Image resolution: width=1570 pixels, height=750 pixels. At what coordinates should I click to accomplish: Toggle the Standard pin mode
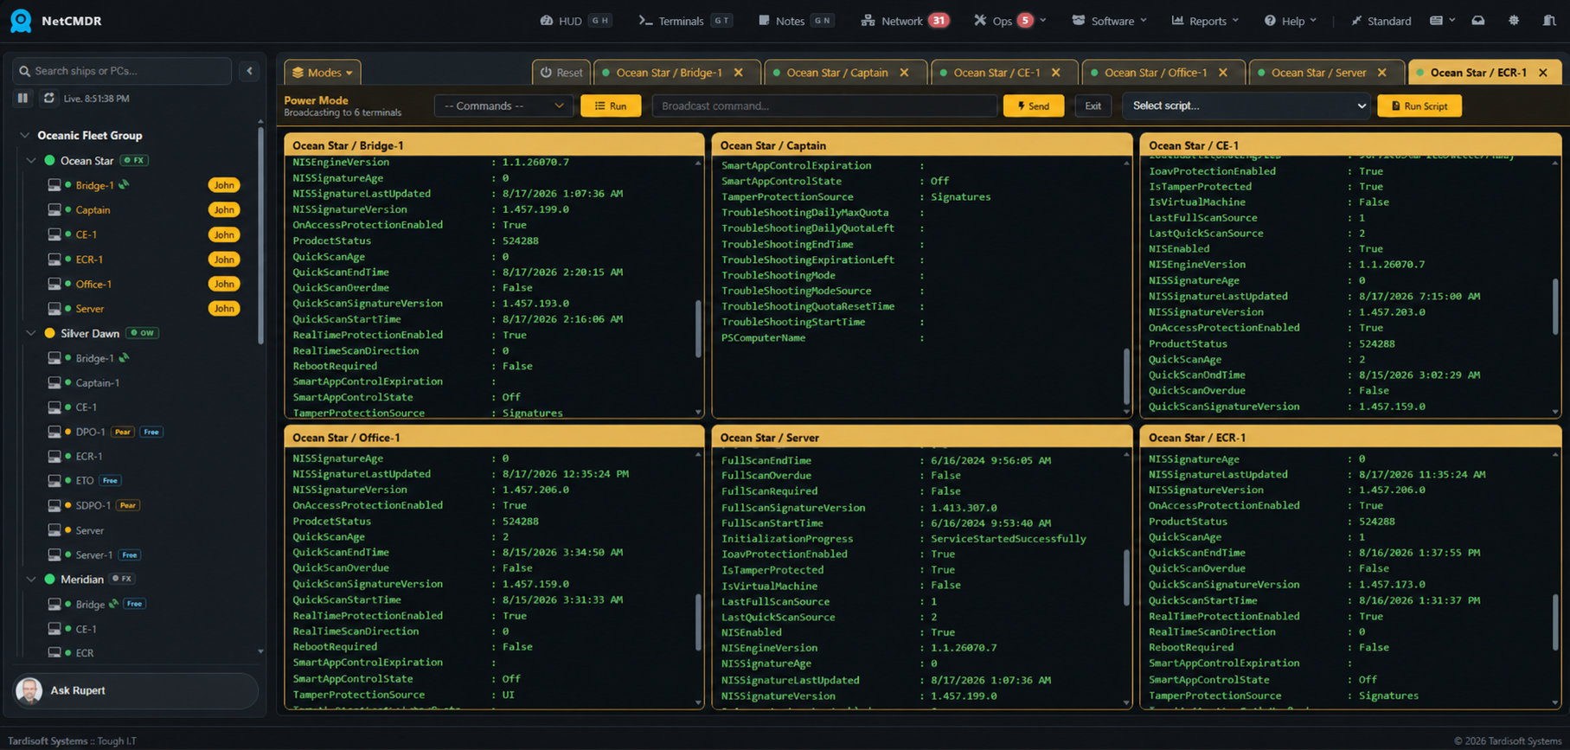tap(1381, 21)
